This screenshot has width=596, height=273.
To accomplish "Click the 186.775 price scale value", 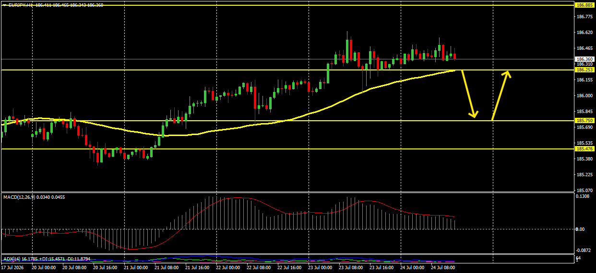I will [x=584, y=17].
